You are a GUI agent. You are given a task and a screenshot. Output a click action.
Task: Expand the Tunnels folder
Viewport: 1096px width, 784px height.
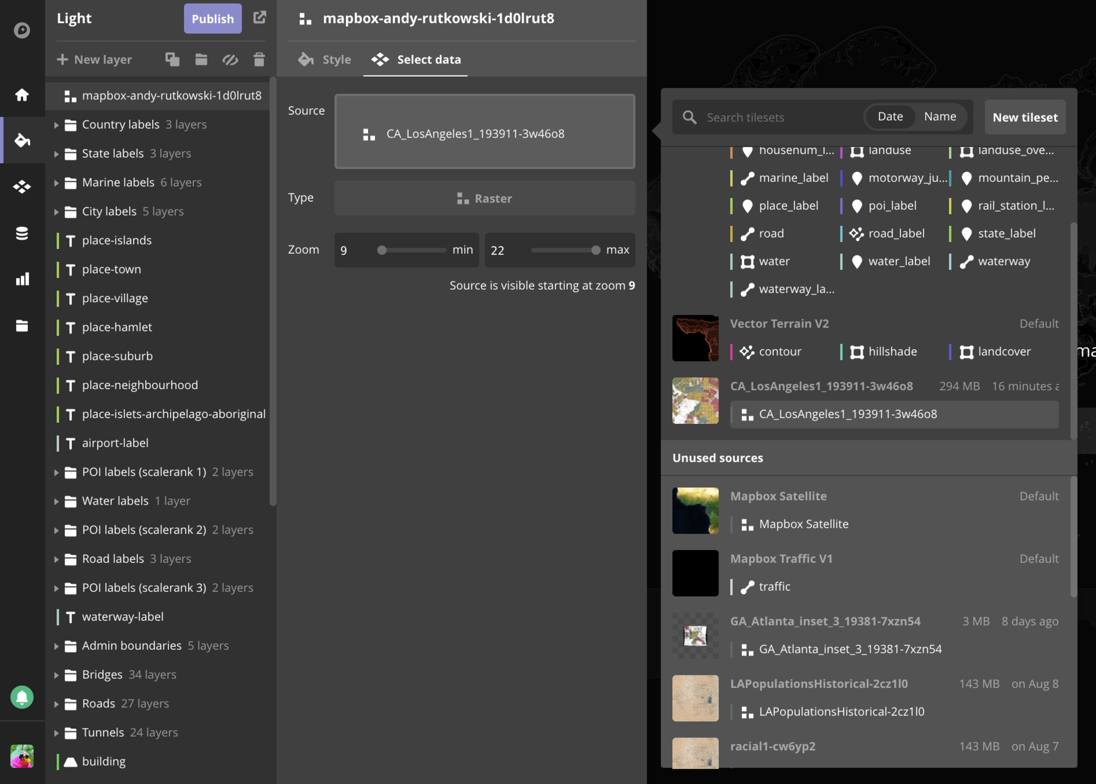coord(56,733)
